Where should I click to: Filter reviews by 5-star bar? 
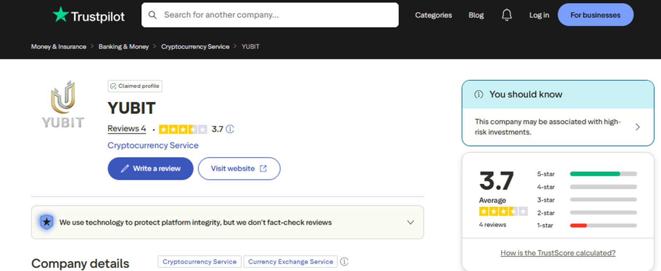603,174
